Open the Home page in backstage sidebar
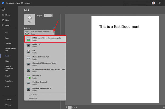The width and height of the screenshot is (165, 109). [8, 15]
